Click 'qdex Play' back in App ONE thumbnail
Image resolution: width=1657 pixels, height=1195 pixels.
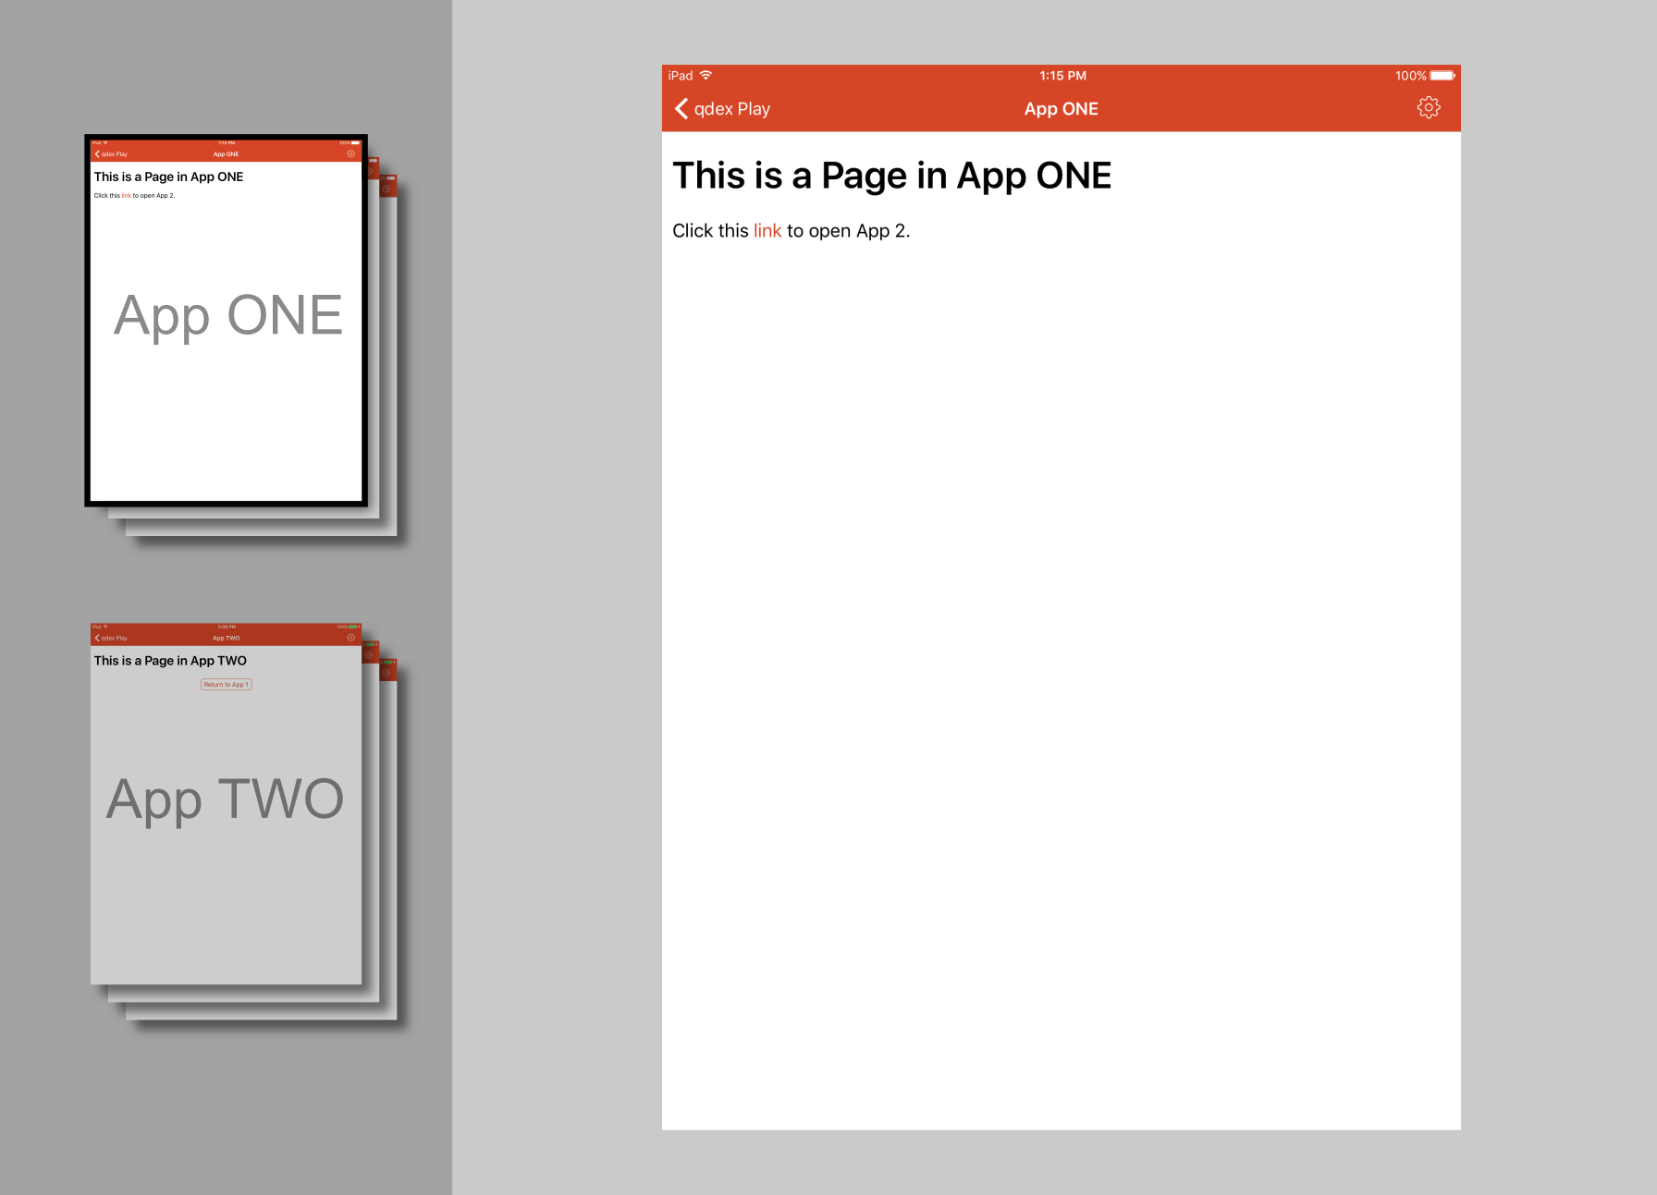[111, 154]
